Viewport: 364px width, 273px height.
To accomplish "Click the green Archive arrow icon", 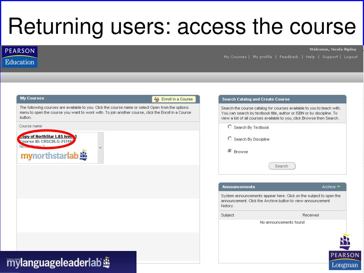I will click(x=338, y=187).
